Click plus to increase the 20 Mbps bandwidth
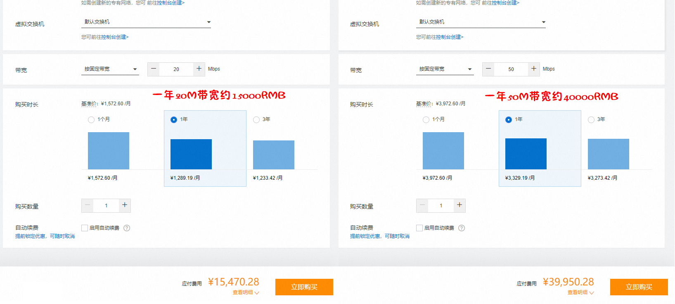The width and height of the screenshot is (675, 304). pos(199,69)
